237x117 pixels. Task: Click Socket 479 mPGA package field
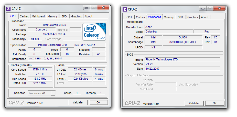(x=55, y=34)
